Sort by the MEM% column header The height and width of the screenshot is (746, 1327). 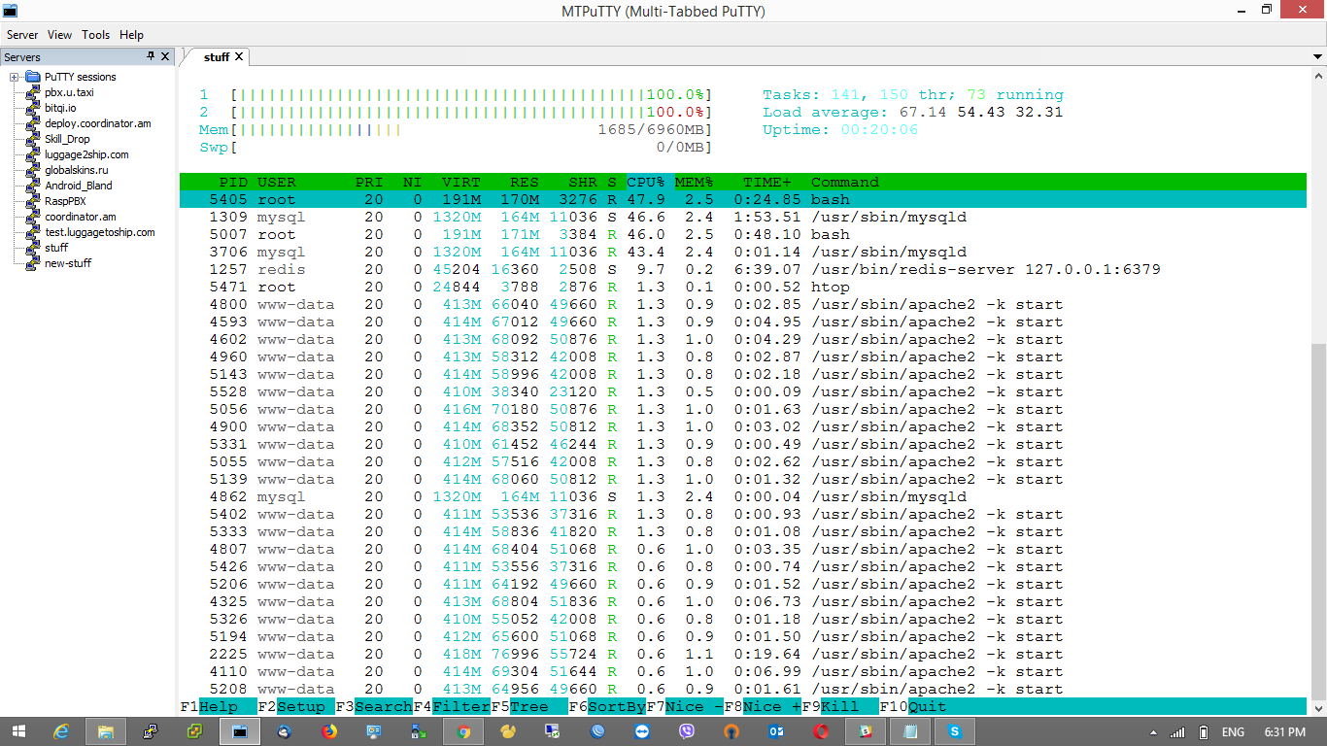(695, 182)
